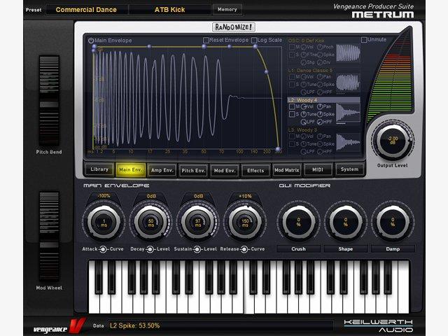Screen dimensions: 448x336
Task: Click the L2 Woody 4 HPF knob
Action: point(320,122)
